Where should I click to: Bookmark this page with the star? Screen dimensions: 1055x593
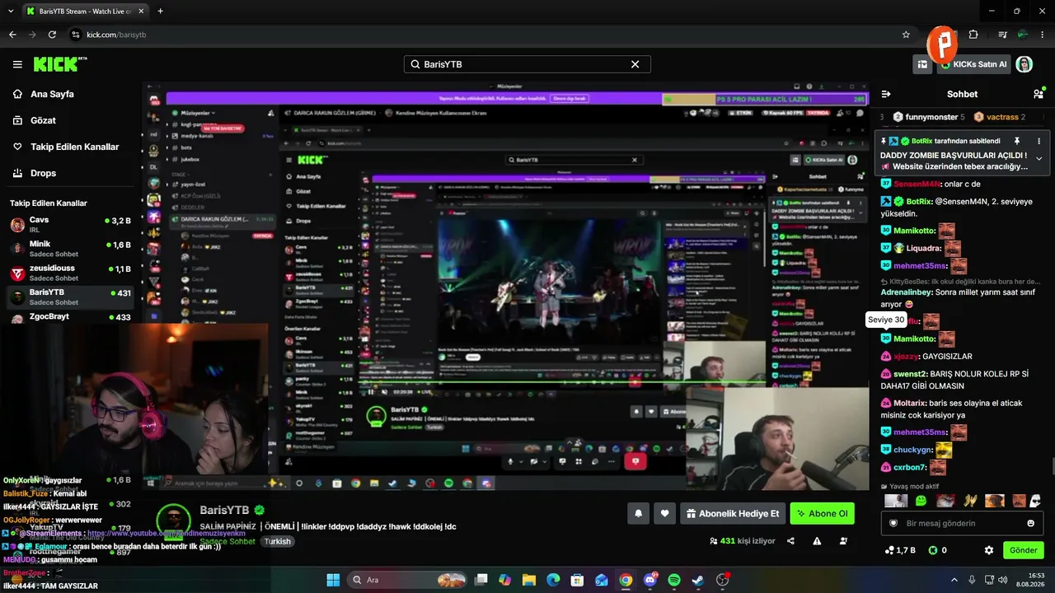(x=906, y=35)
